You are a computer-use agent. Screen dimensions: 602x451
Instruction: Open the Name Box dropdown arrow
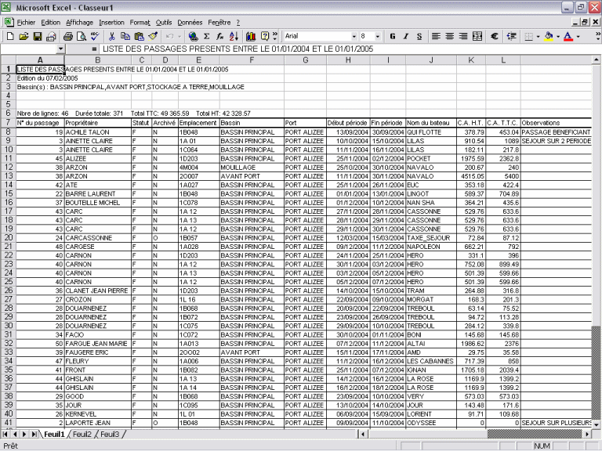tap(60, 49)
